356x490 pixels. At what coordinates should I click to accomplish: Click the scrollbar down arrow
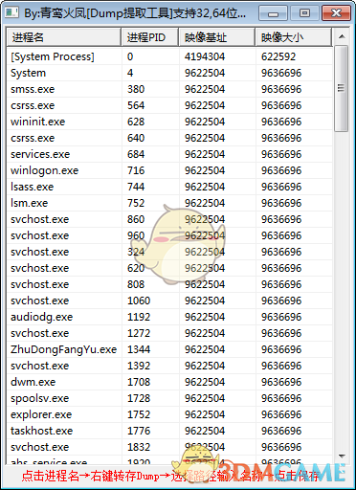pos(342,457)
